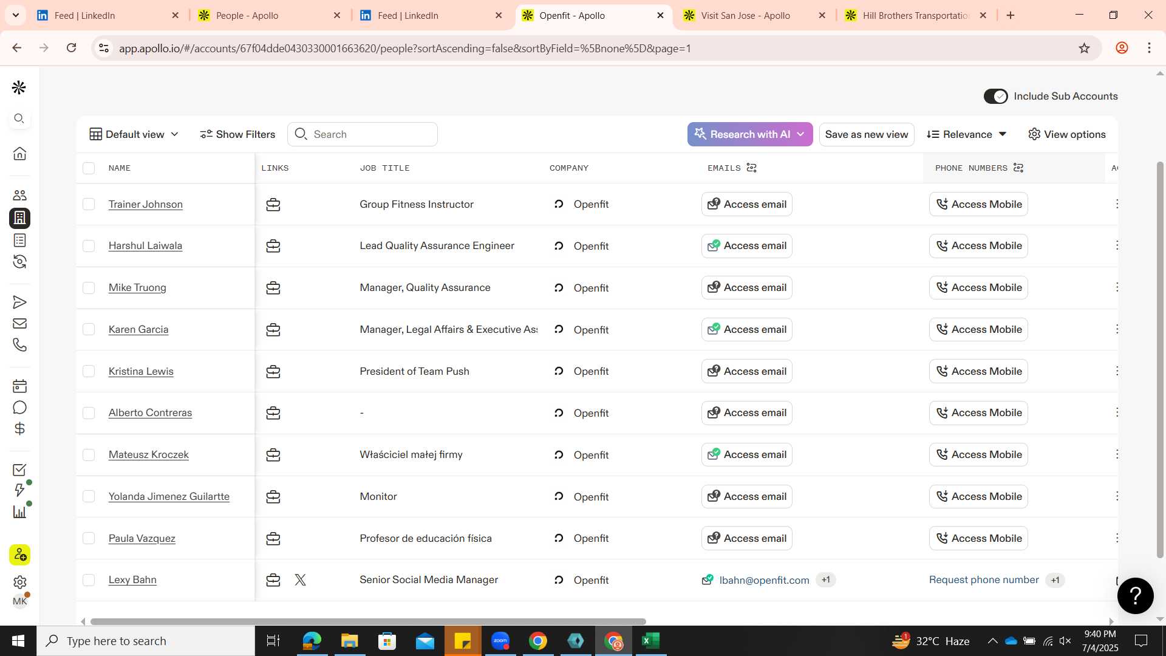Open Companies building icon in sidebar
Image resolution: width=1166 pixels, height=656 pixels.
click(x=19, y=217)
